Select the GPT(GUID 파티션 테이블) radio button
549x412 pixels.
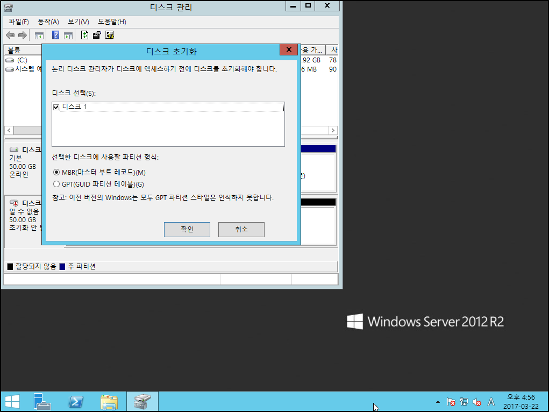coord(56,184)
